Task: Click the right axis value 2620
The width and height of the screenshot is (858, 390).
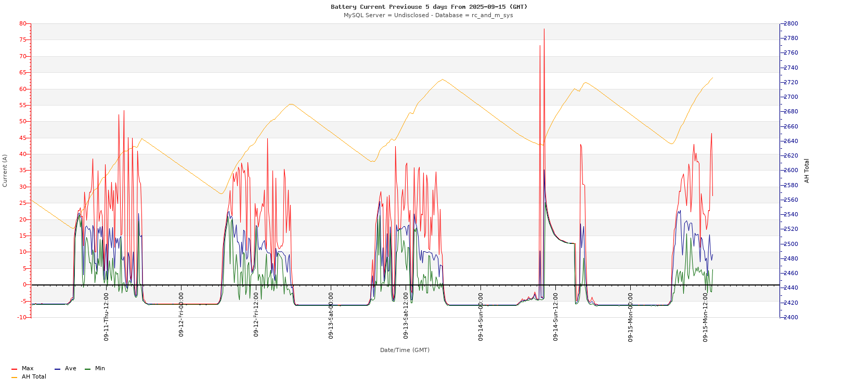Action: (x=791, y=155)
